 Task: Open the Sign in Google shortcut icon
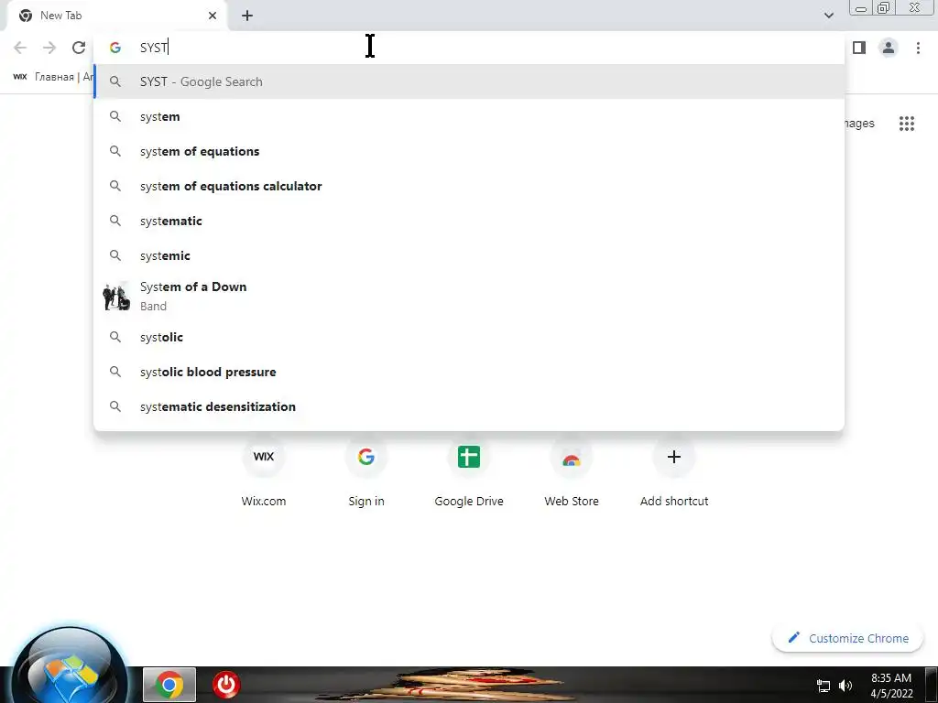coord(366,457)
